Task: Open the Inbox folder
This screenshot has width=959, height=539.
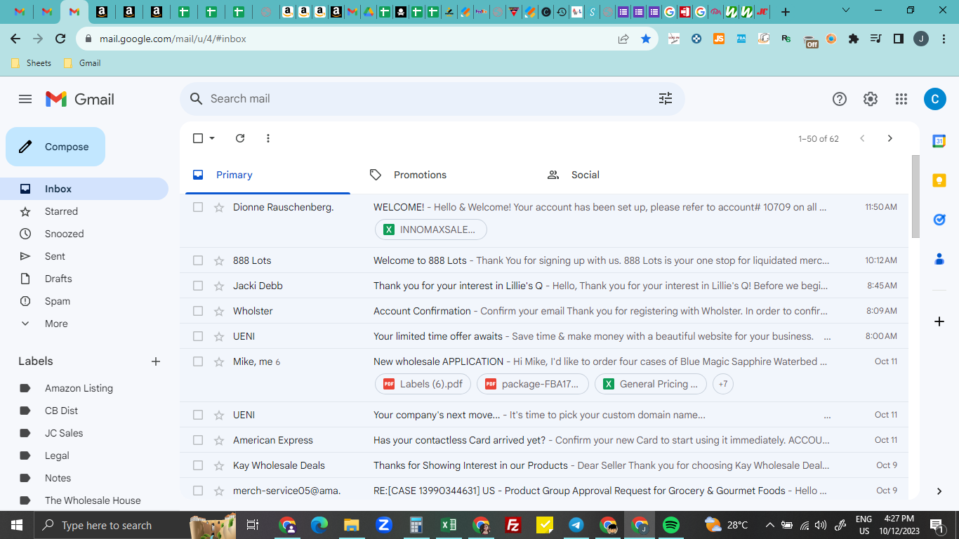Action: point(84,189)
